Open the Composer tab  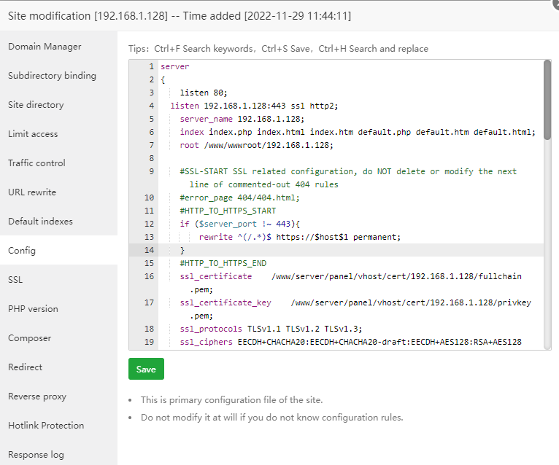tap(30, 338)
